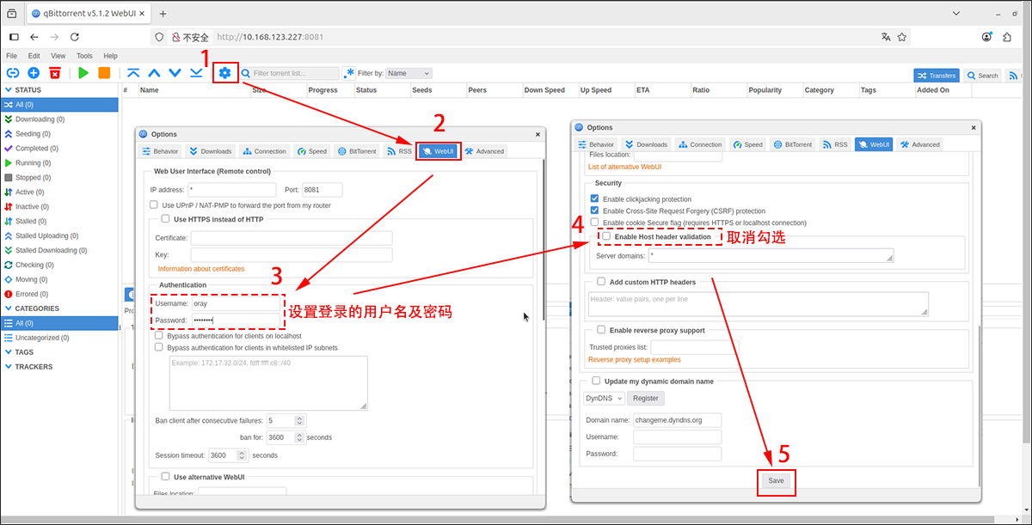Viewport: 1032px width, 525px height.
Task: Open the DynDNS service dropdown
Action: pyautogui.click(x=604, y=399)
